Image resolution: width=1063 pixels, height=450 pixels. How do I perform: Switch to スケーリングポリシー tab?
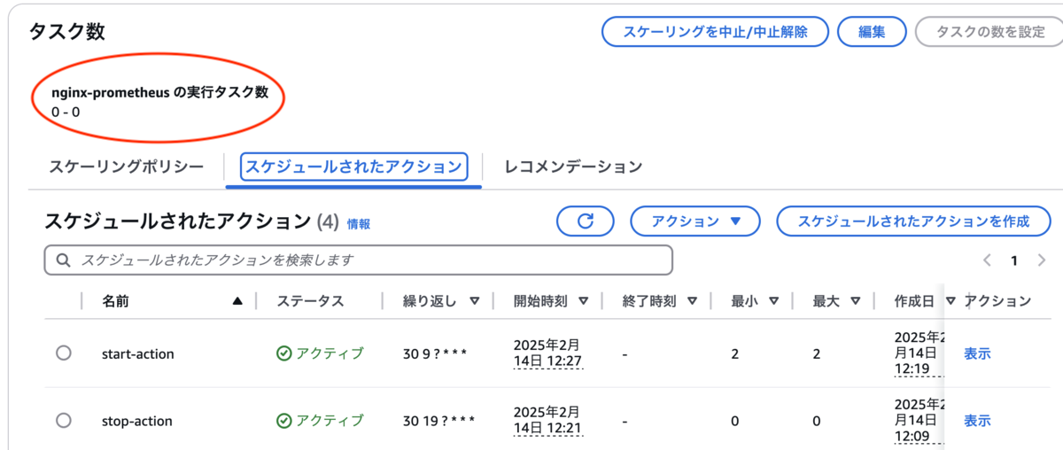tap(126, 167)
